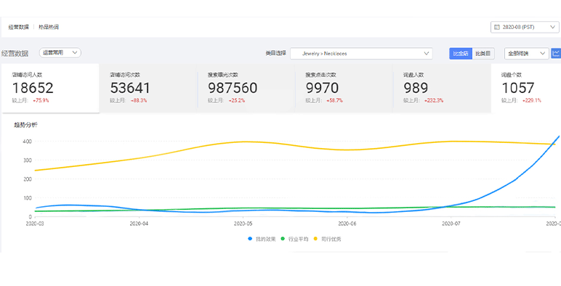The height and width of the screenshot is (286, 561).
Task: Click calendar icon in the date picker
Action: click(497, 27)
